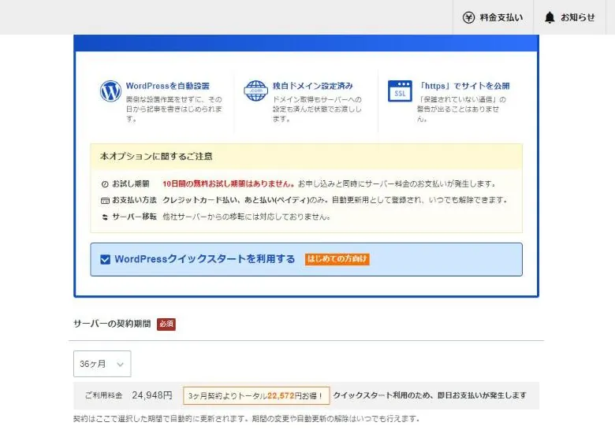This screenshot has height=441, width=615.
Task: Click the サーバー移転 label
Action: tap(135, 217)
